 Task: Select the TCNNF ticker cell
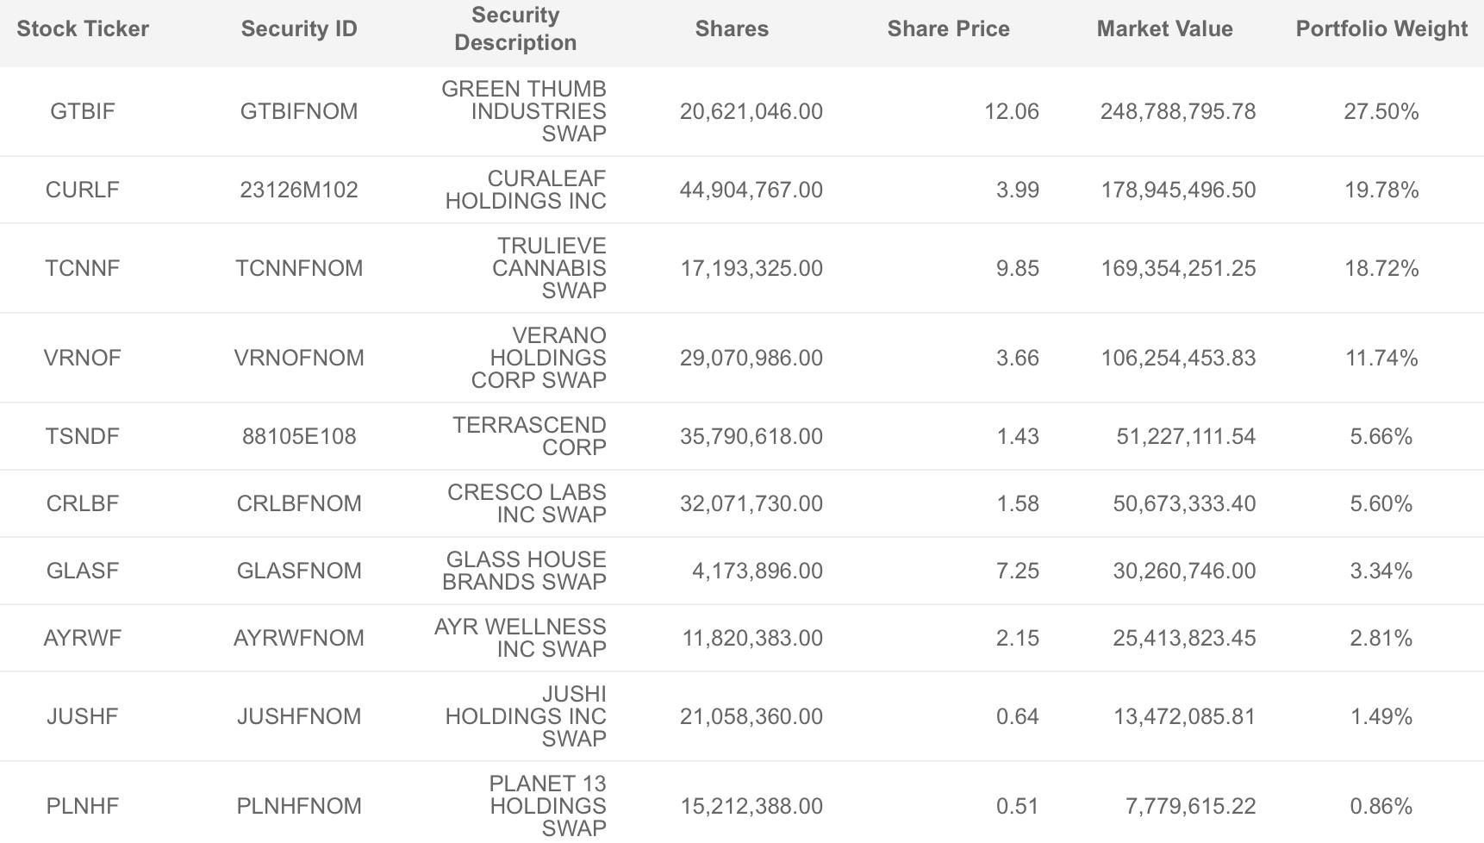tap(83, 268)
